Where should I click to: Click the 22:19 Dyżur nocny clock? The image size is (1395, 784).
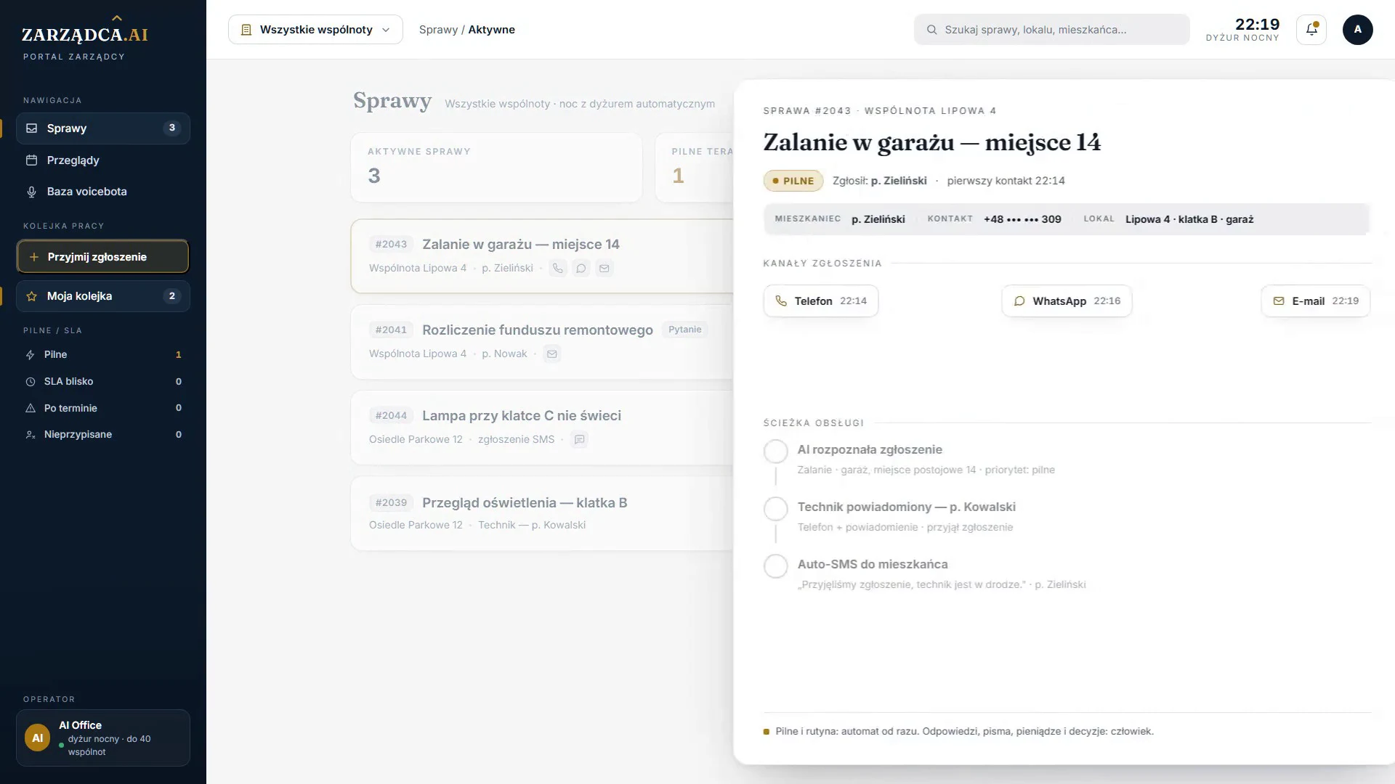tap(1242, 30)
